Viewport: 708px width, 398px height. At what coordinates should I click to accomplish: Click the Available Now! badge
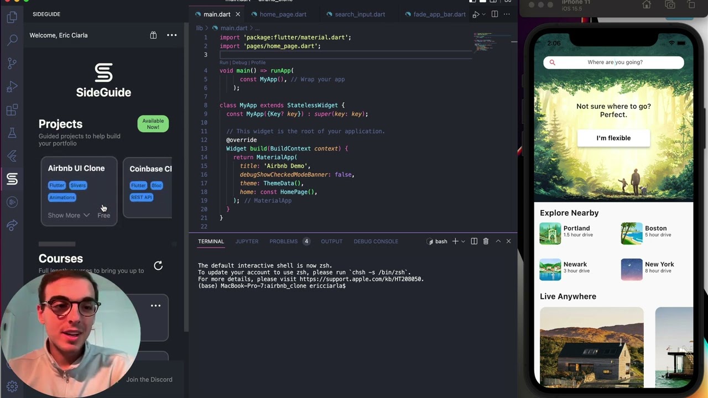pos(153,124)
